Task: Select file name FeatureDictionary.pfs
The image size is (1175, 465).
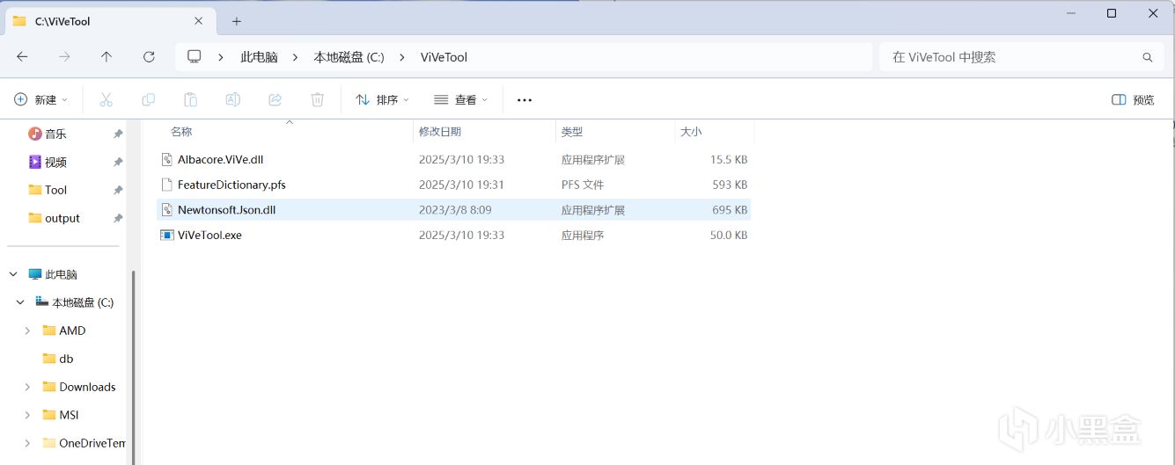Action: pos(231,185)
